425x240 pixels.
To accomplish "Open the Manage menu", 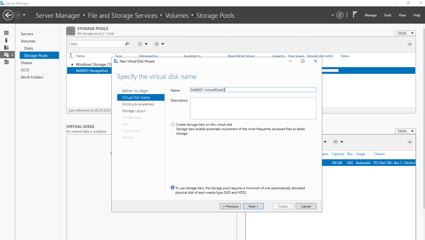I will [x=371, y=15].
